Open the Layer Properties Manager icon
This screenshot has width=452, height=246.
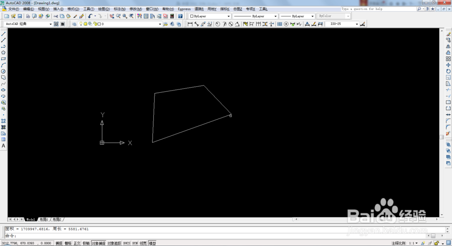point(75,24)
